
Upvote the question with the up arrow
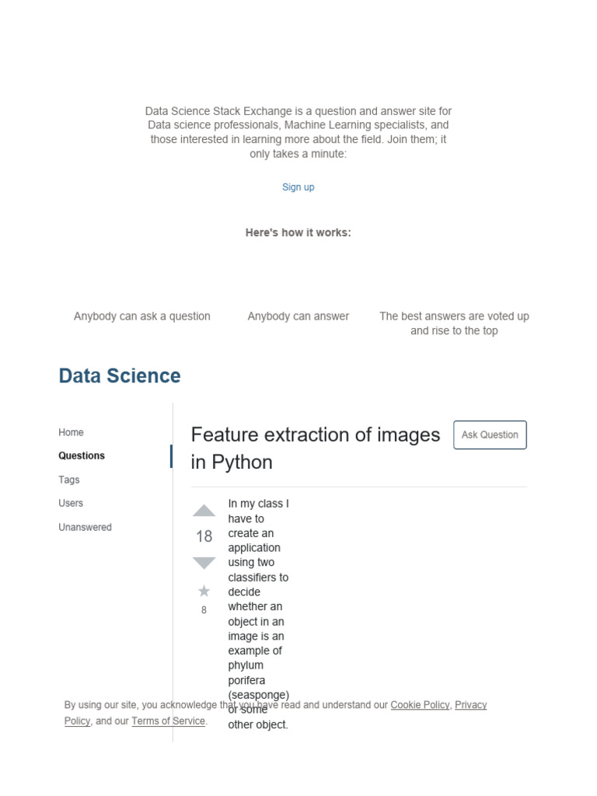[204, 511]
